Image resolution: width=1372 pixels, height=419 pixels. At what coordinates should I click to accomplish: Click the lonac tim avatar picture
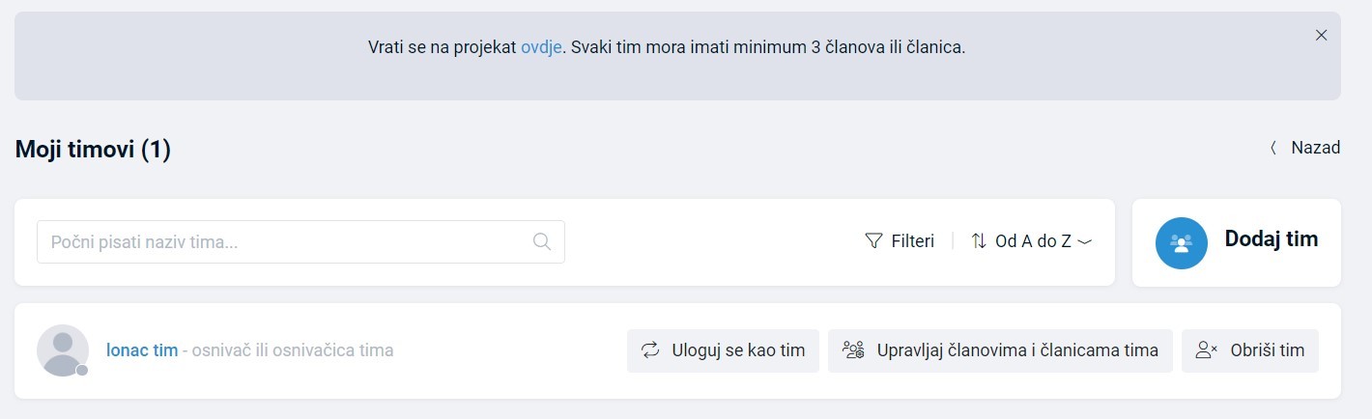[x=62, y=350]
